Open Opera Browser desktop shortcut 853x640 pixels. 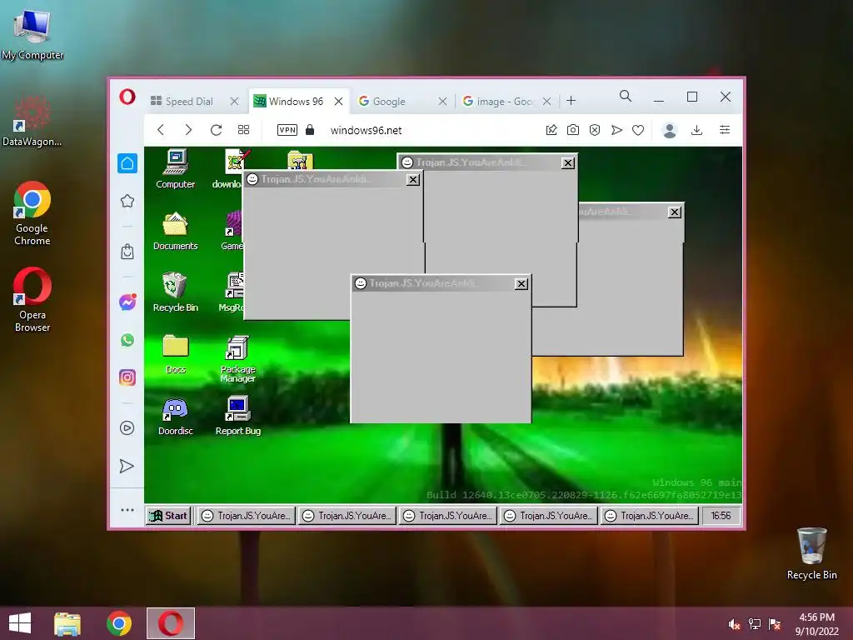click(32, 299)
